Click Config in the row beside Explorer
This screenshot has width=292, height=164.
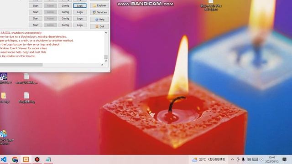click(65, 6)
